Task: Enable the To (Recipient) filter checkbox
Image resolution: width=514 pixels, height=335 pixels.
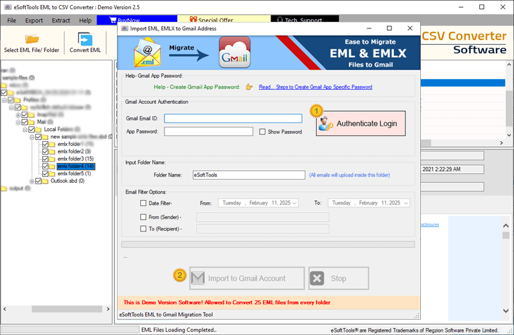Action: 143,228
